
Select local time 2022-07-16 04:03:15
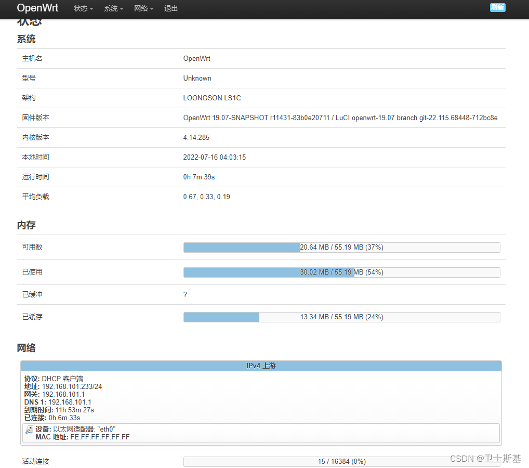(x=215, y=158)
